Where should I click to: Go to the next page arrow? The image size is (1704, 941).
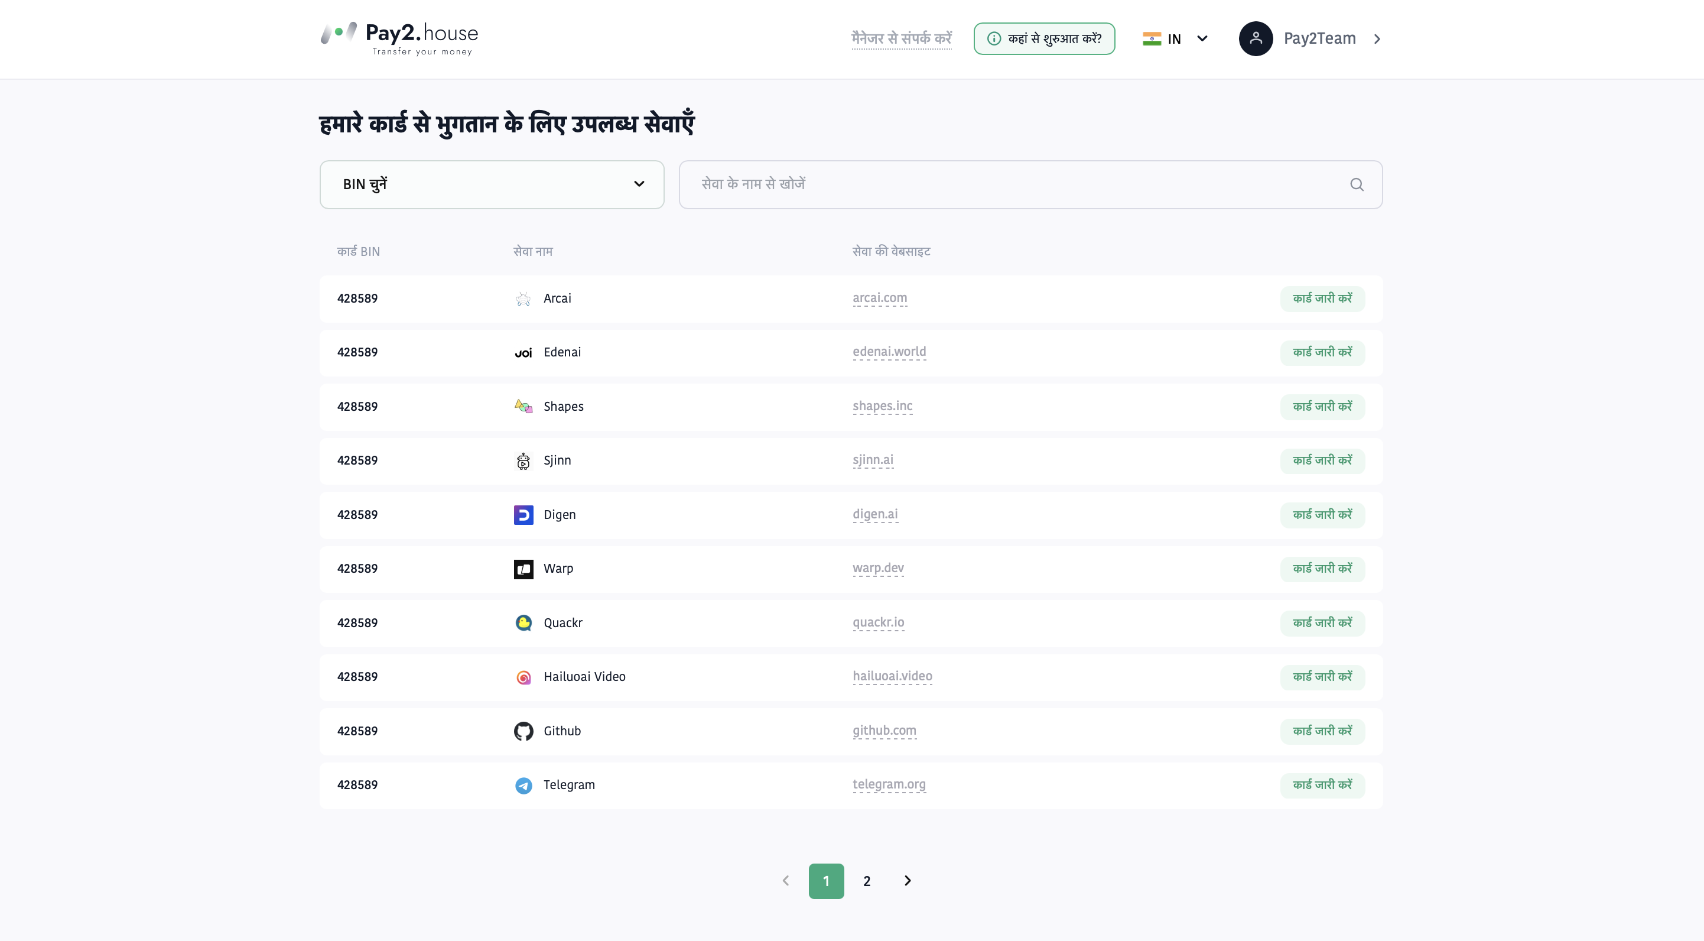tap(908, 881)
